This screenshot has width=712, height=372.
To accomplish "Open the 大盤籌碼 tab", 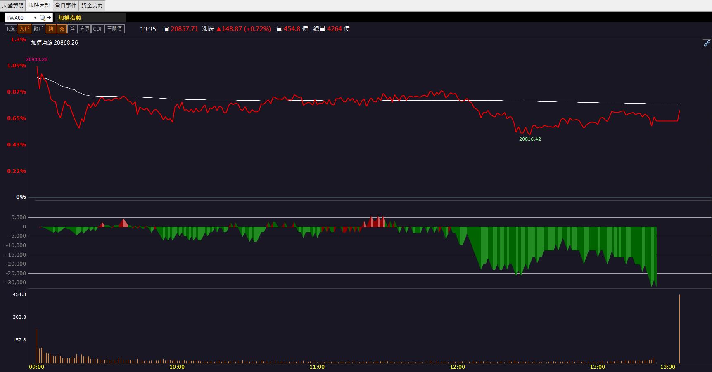I will [13, 5].
